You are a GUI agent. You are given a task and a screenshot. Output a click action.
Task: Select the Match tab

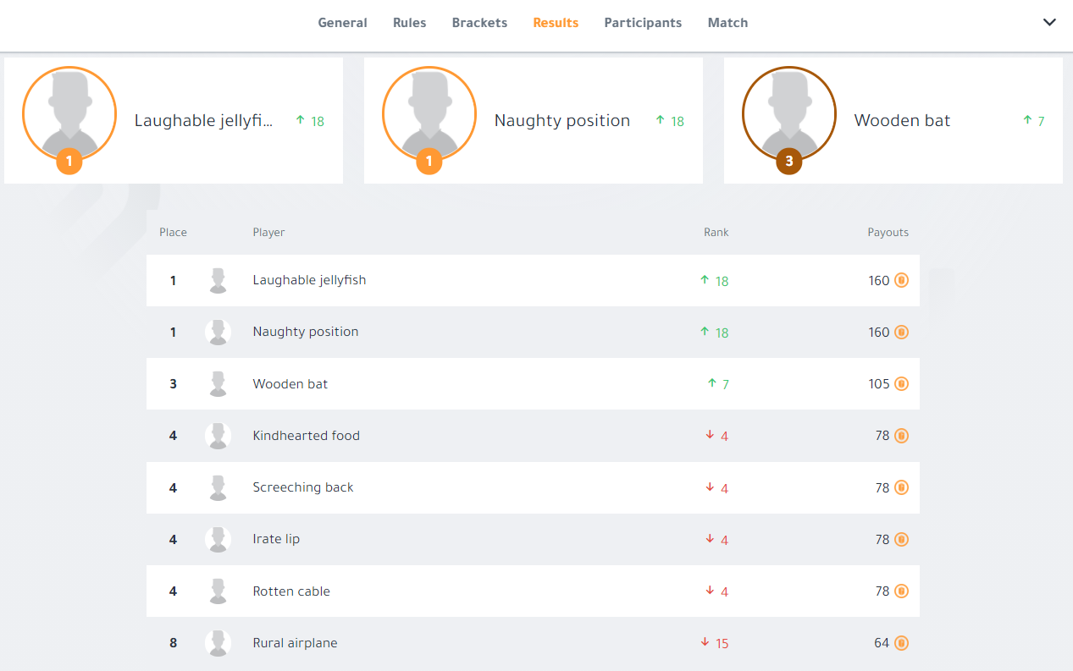pos(727,23)
